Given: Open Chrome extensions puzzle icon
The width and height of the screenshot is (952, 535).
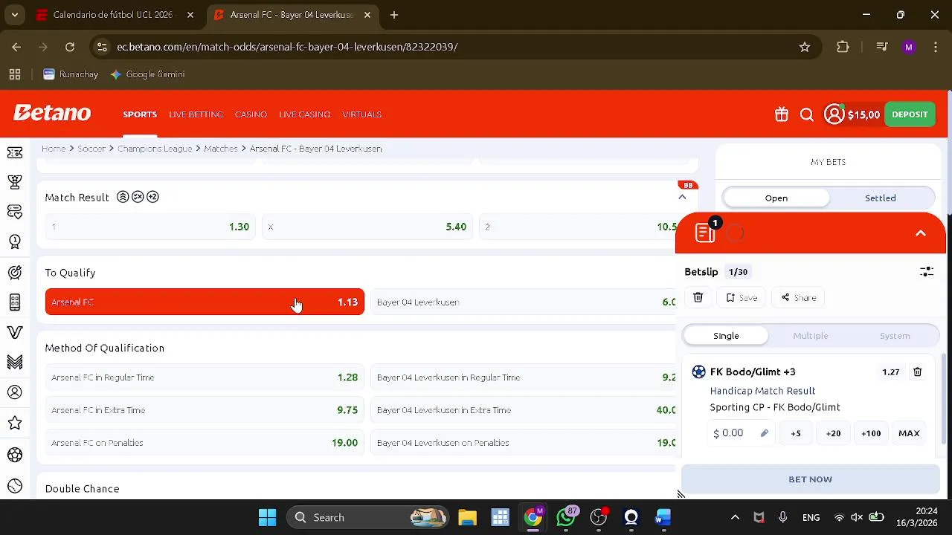Looking at the screenshot, I should [x=843, y=47].
